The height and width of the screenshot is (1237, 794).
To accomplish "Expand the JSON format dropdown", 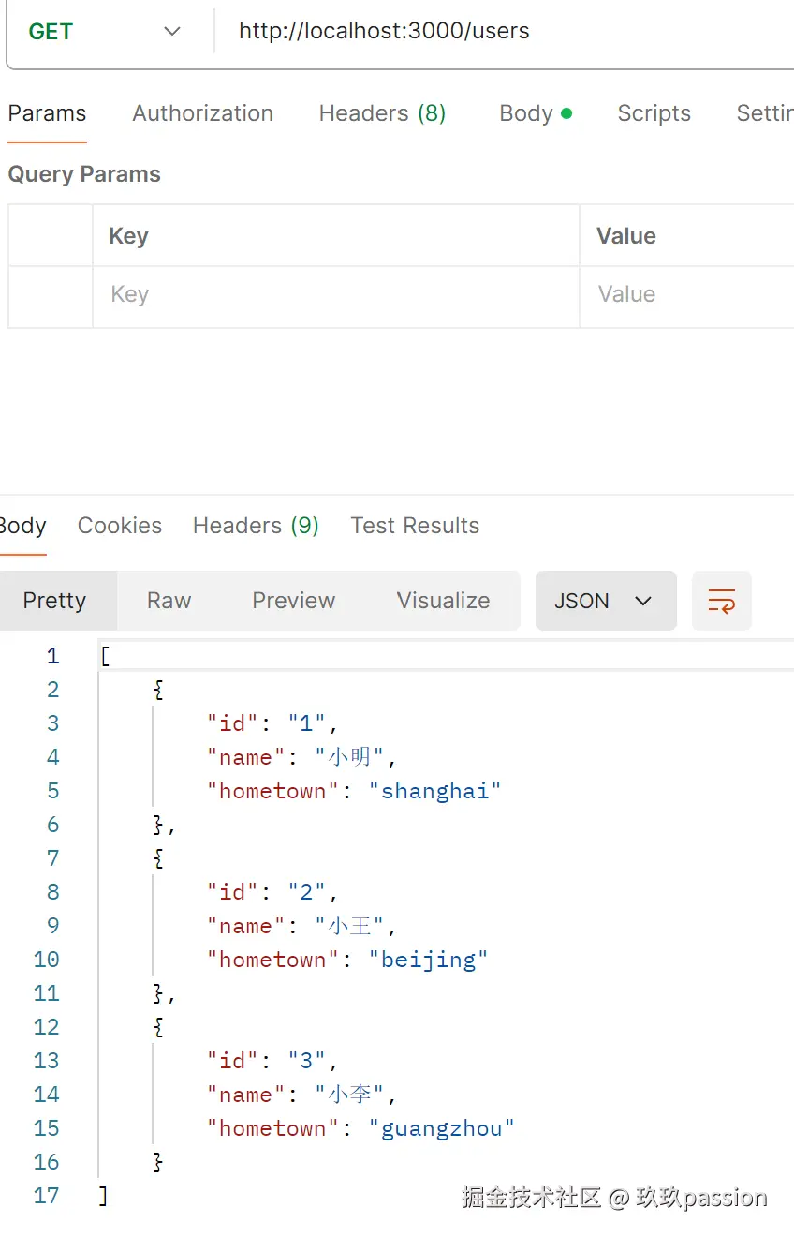I will (605, 601).
